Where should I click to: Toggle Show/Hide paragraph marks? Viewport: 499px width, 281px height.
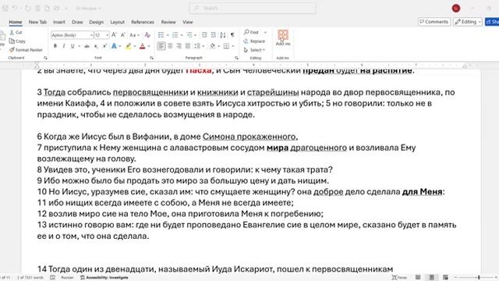coord(232,34)
